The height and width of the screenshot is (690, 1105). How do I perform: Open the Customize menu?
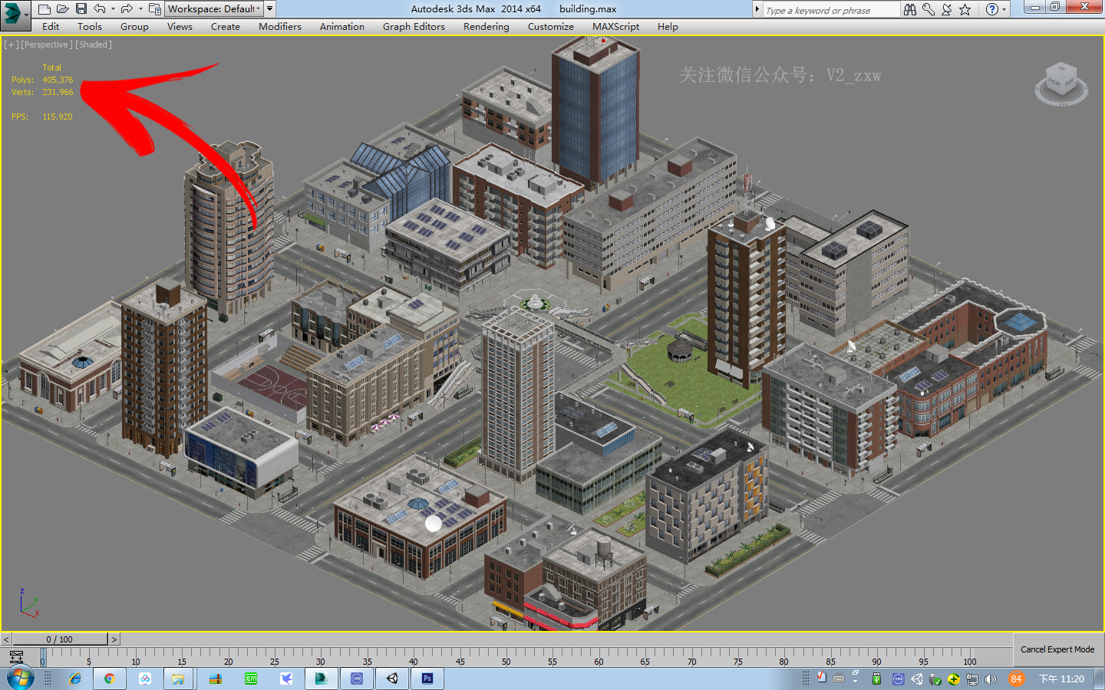pyautogui.click(x=550, y=27)
